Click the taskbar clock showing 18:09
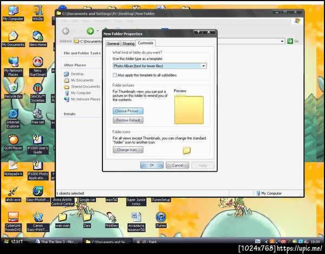This screenshot has width=325, height=254. (x=315, y=242)
